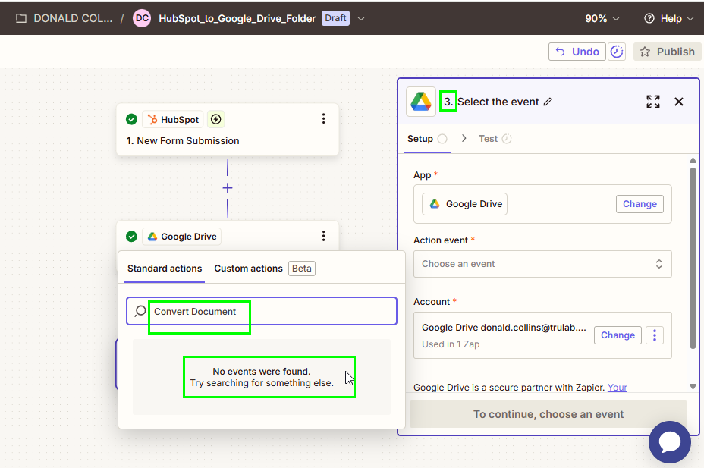The height and width of the screenshot is (468, 704).
Task: Click the No events were found message
Action: pyautogui.click(x=262, y=377)
